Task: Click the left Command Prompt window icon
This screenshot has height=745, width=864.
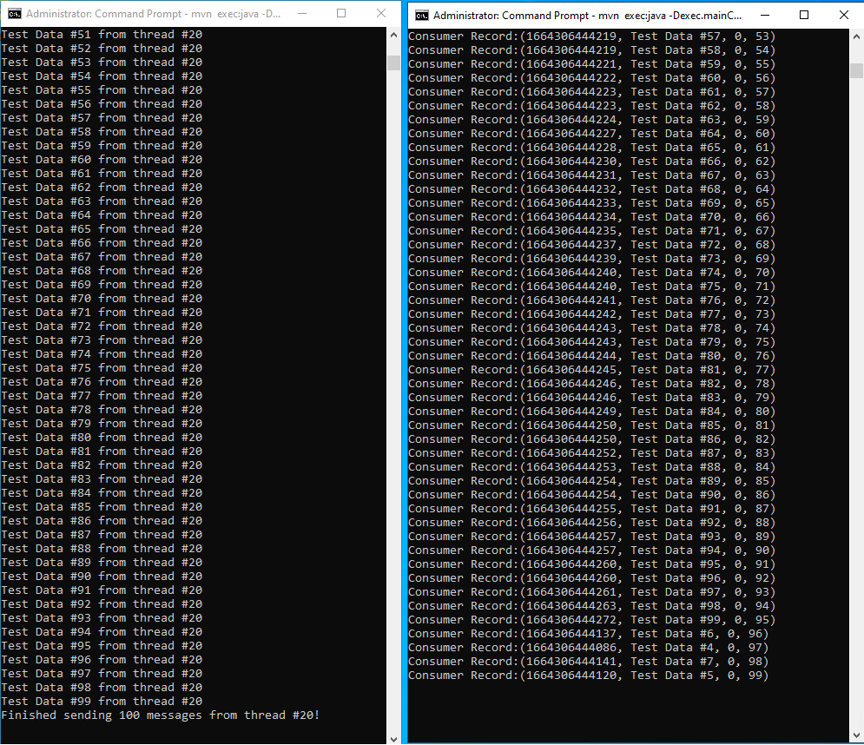Action: [x=14, y=14]
